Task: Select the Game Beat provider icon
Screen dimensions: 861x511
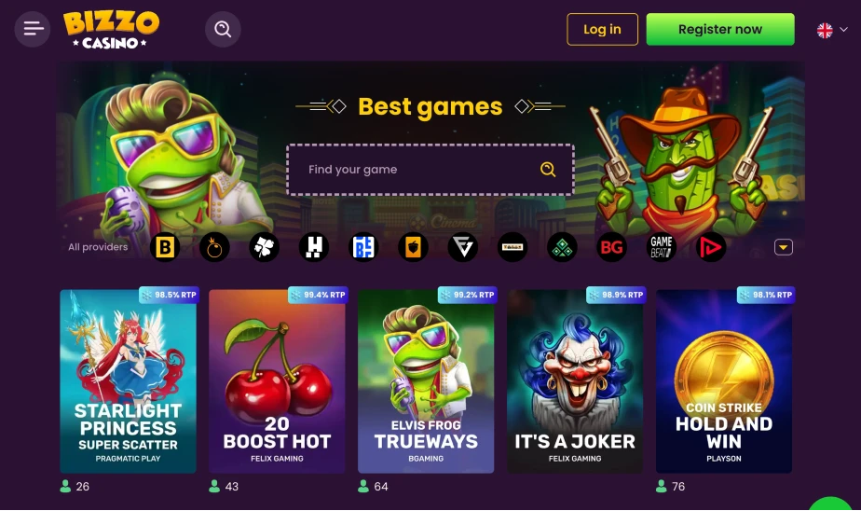Action: click(662, 247)
